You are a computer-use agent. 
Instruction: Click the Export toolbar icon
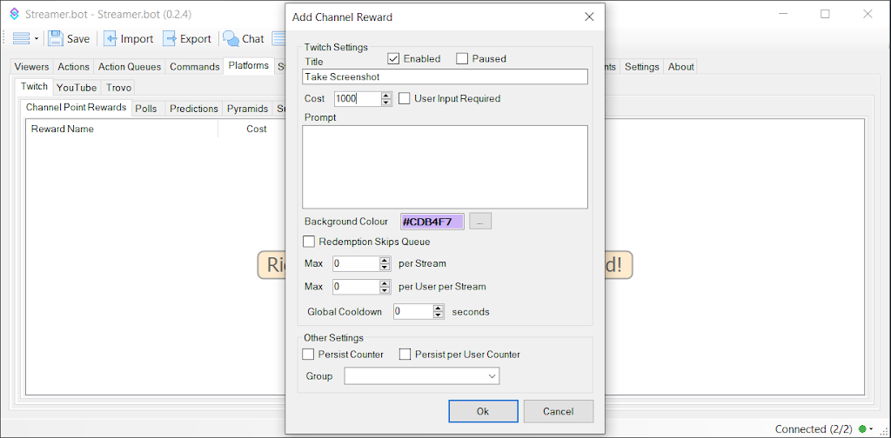(170, 38)
